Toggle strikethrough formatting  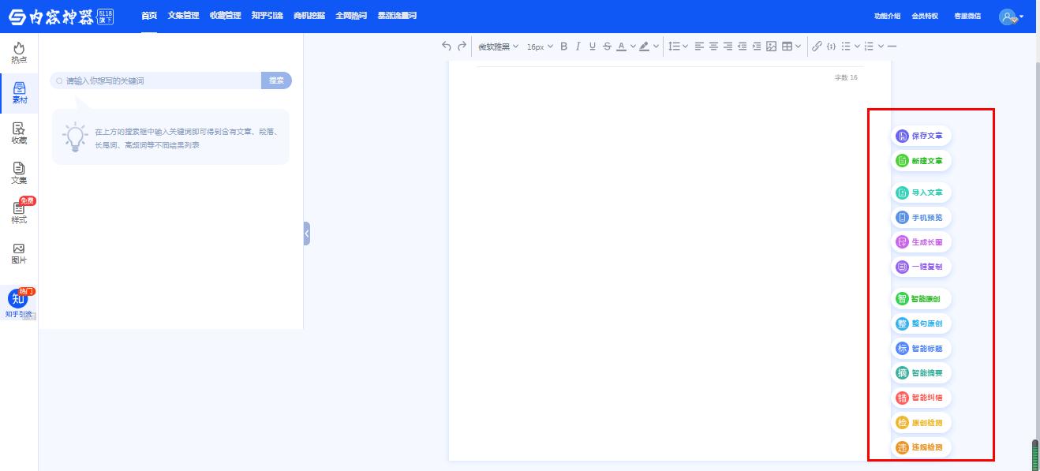pos(607,47)
